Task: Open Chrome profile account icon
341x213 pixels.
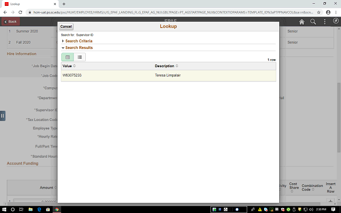Action: pyautogui.click(x=328, y=12)
